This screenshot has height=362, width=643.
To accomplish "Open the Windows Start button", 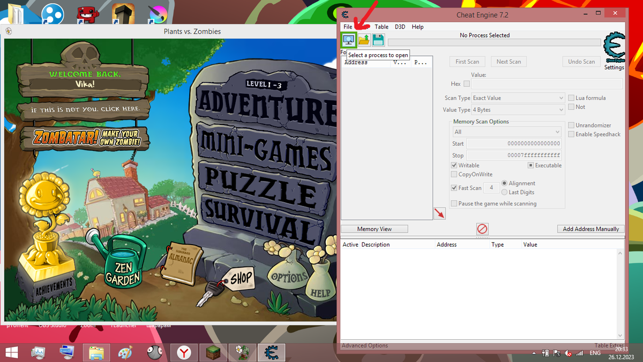I will 11,352.
